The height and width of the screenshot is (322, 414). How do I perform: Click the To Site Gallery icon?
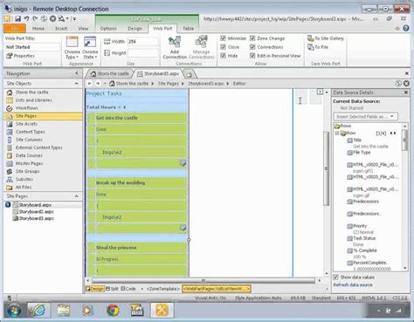311,38
